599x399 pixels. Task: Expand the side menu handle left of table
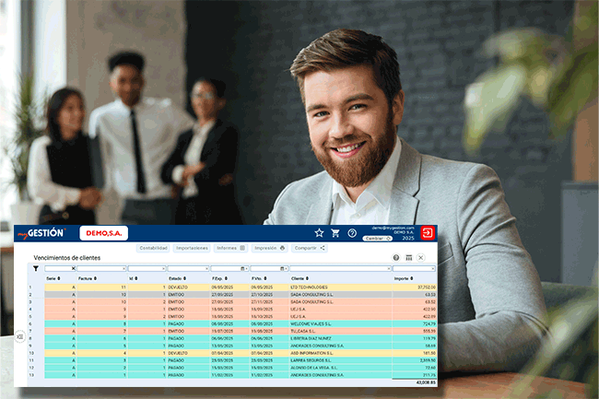click(x=20, y=337)
